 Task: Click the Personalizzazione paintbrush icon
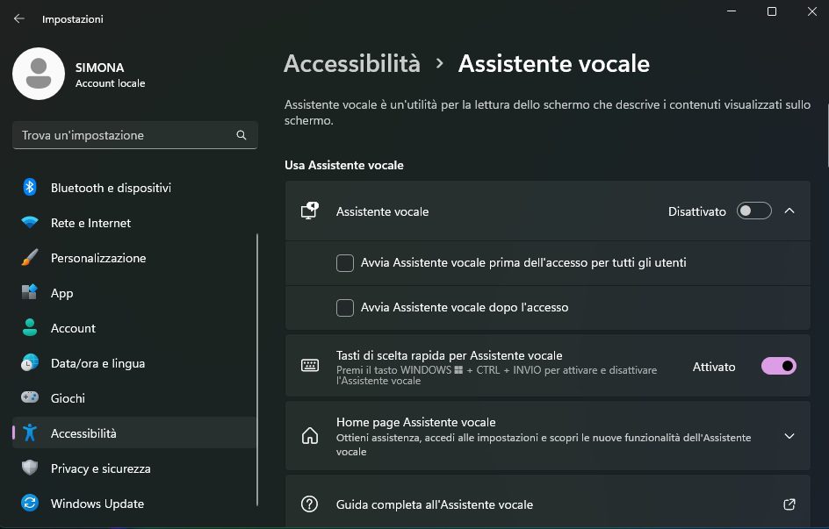point(30,258)
